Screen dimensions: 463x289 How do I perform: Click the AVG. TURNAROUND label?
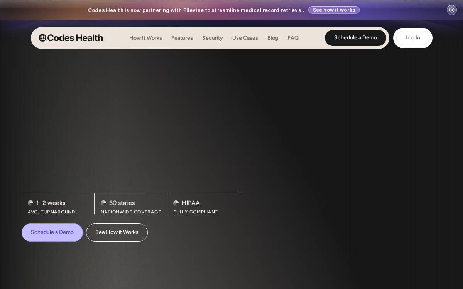click(51, 212)
